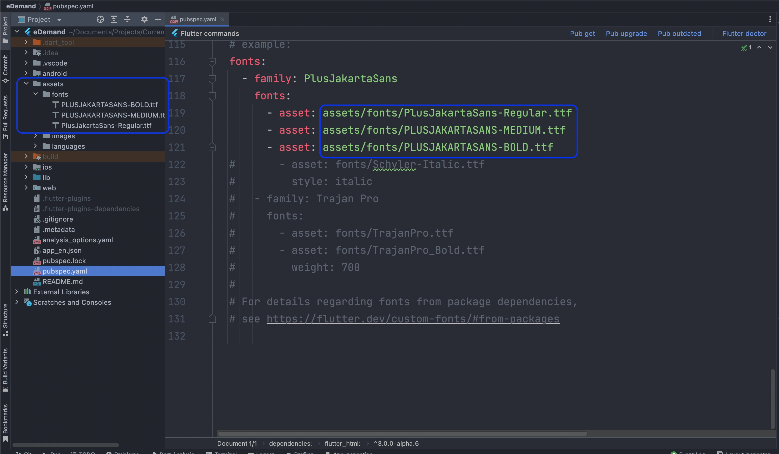Collapse the assets folder
The height and width of the screenshot is (454, 779).
point(26,84)
